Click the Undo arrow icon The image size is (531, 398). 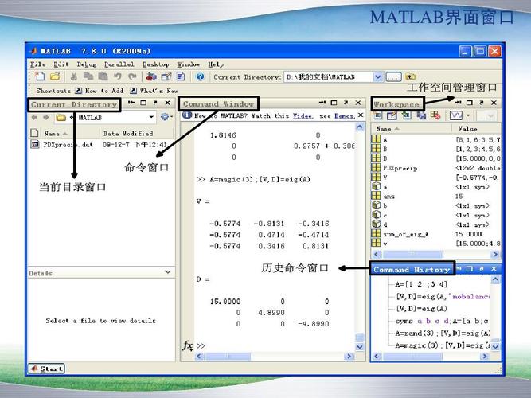[118, 77]
